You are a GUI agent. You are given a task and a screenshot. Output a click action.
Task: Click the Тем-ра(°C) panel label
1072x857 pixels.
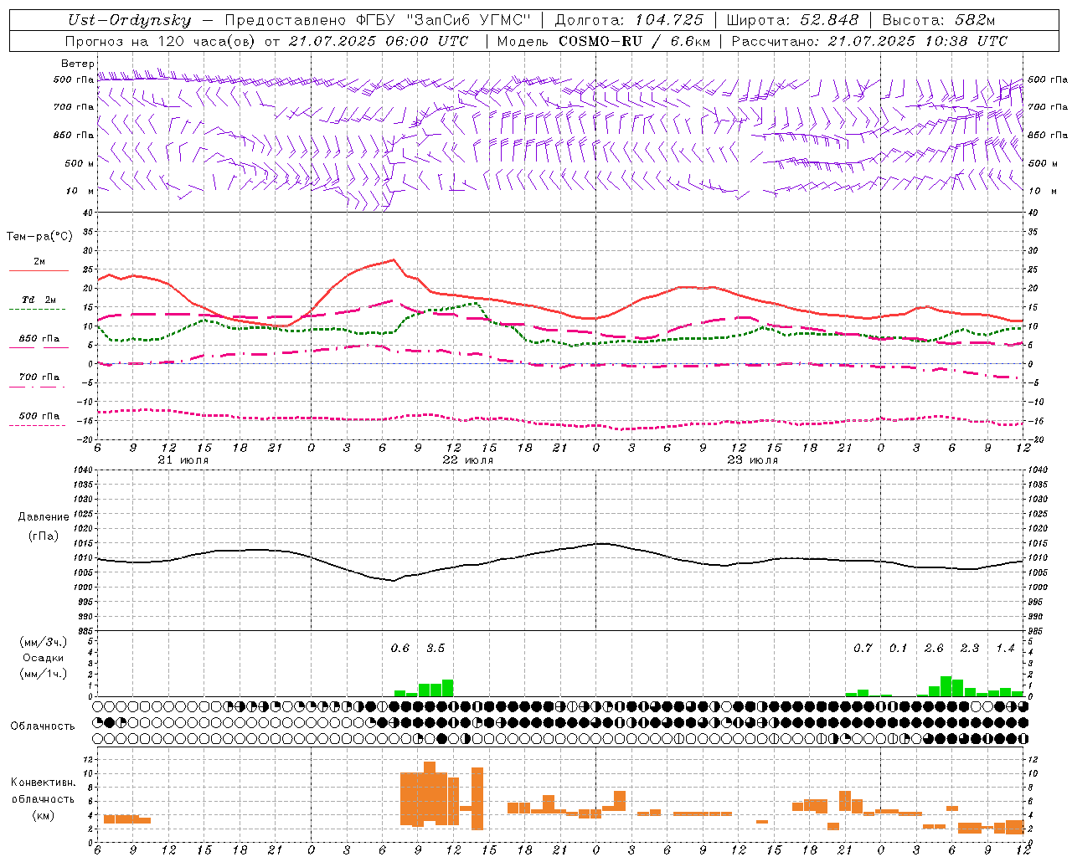39,237
